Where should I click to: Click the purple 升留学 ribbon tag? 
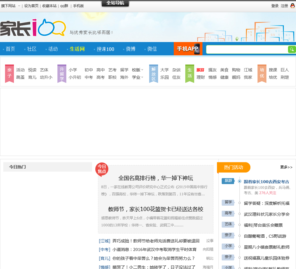tap(62, 73)
